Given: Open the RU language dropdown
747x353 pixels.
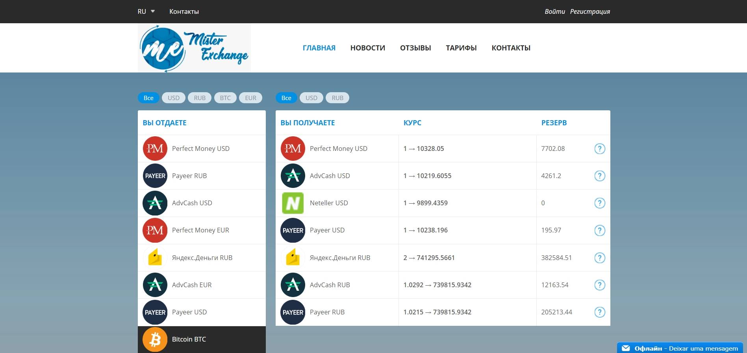Looking at the screenshot, I should click(x=146, y=11).
